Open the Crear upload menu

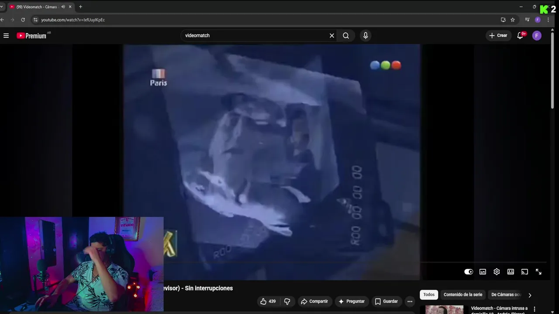[498, 36]
